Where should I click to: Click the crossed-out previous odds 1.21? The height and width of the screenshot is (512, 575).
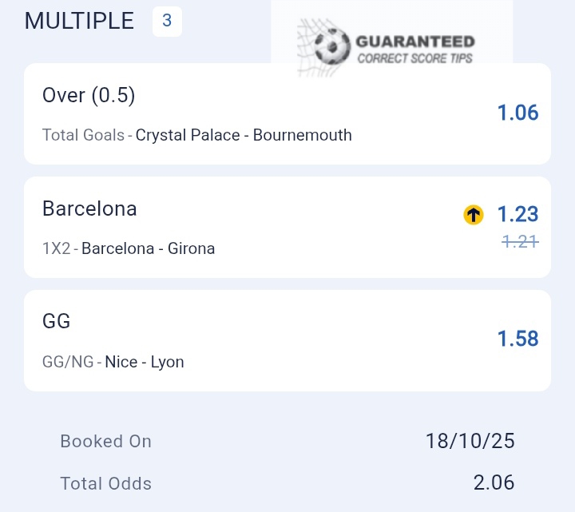tap(520, 240)
